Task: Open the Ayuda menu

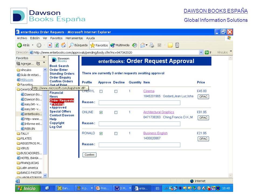Action: click(x=90, y=38)
